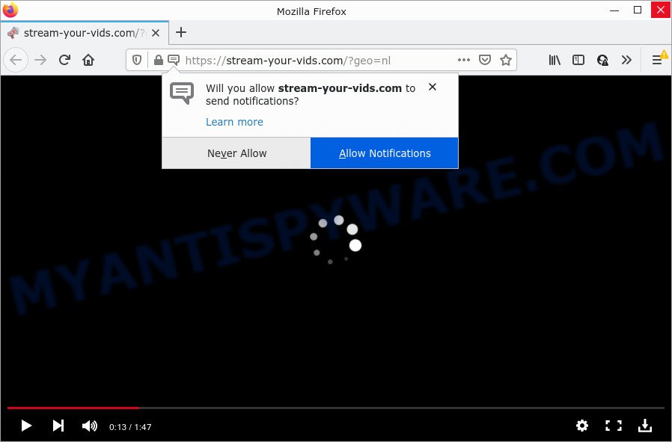Screen dimensions: 672x442
Task: Open video settings gear
Action: point(582,426)
